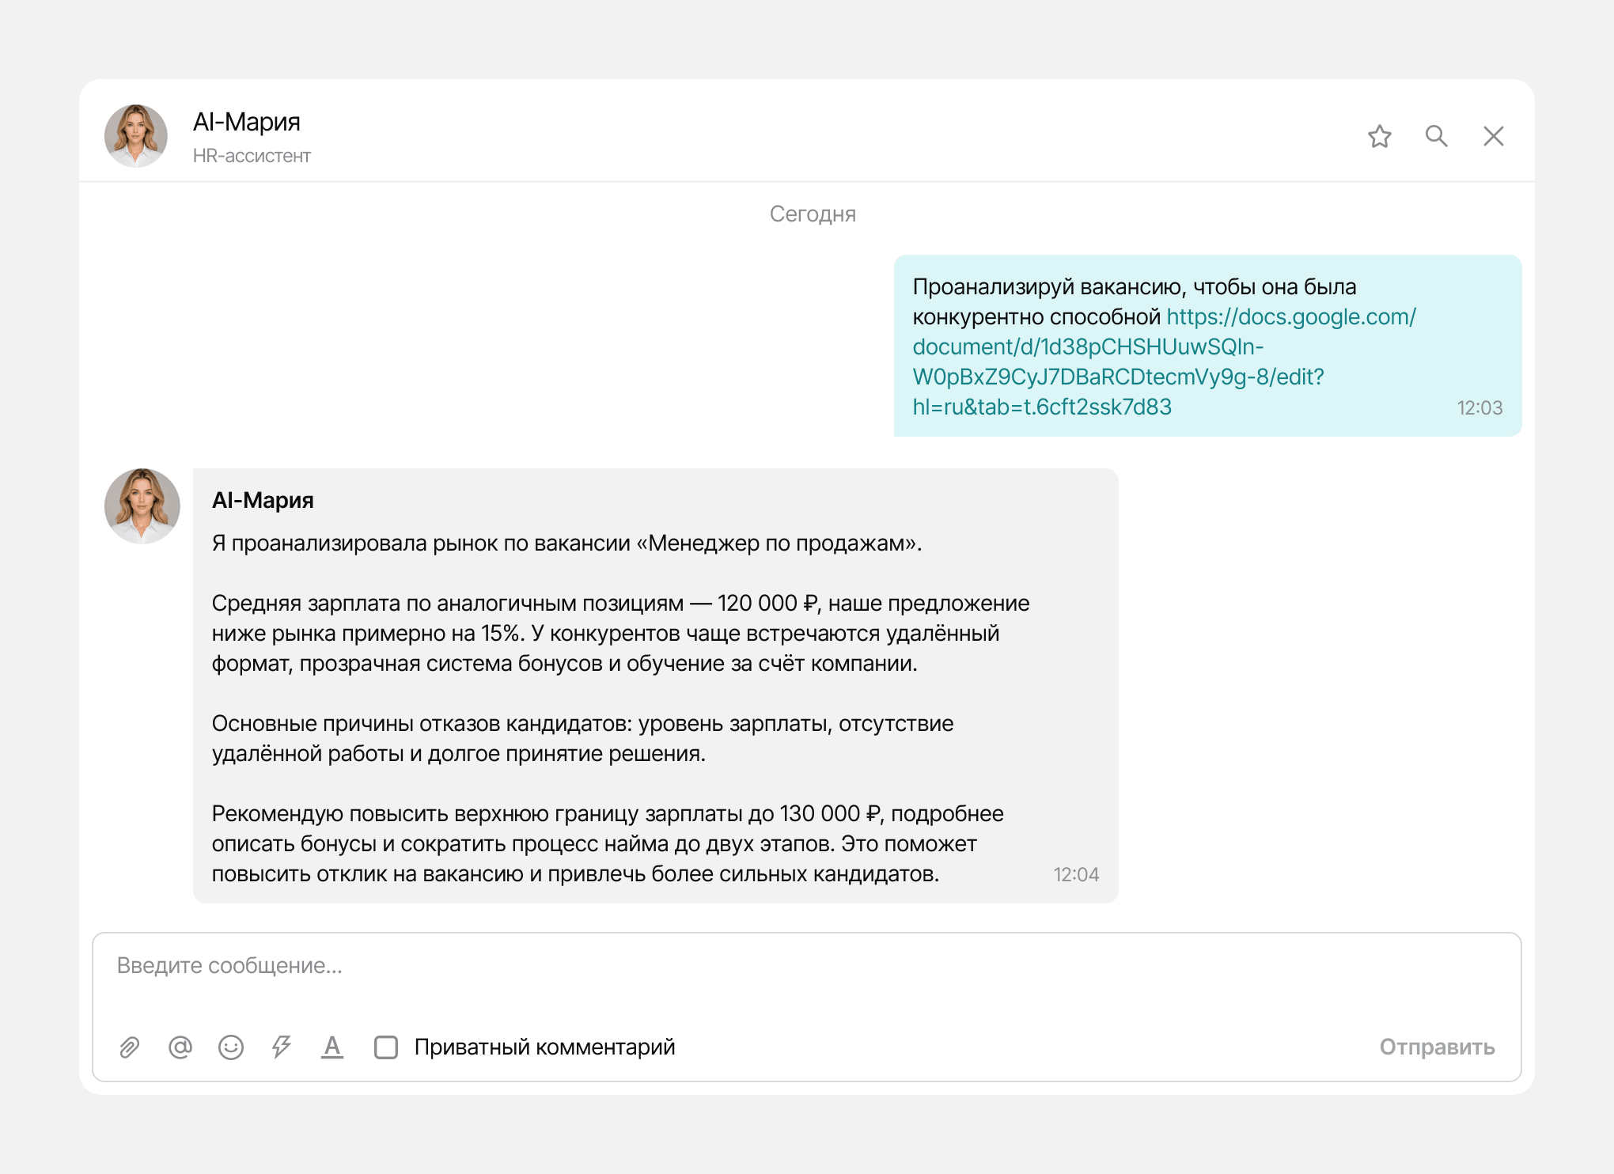The image size is (1614, 1174).
Task: Open search in the chat header
Action: tap(1436, 136)
